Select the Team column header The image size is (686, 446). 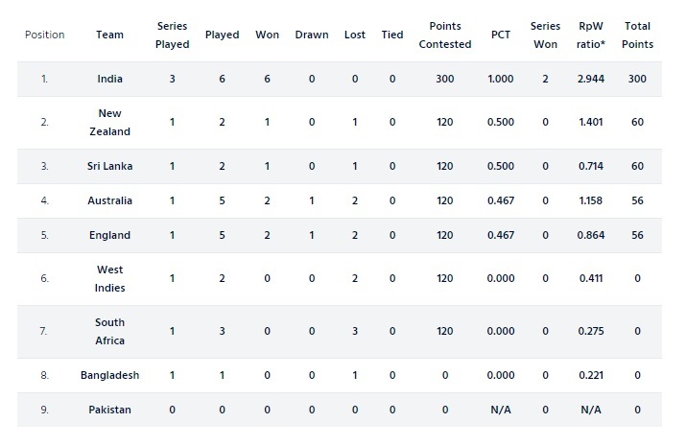109,35
